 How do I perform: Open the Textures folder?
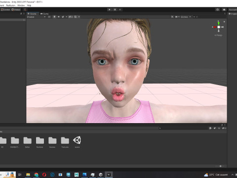click(65, 142)
